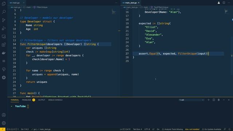
Task: Click Go 1.14.2 version in status bar
Action: 25,129
